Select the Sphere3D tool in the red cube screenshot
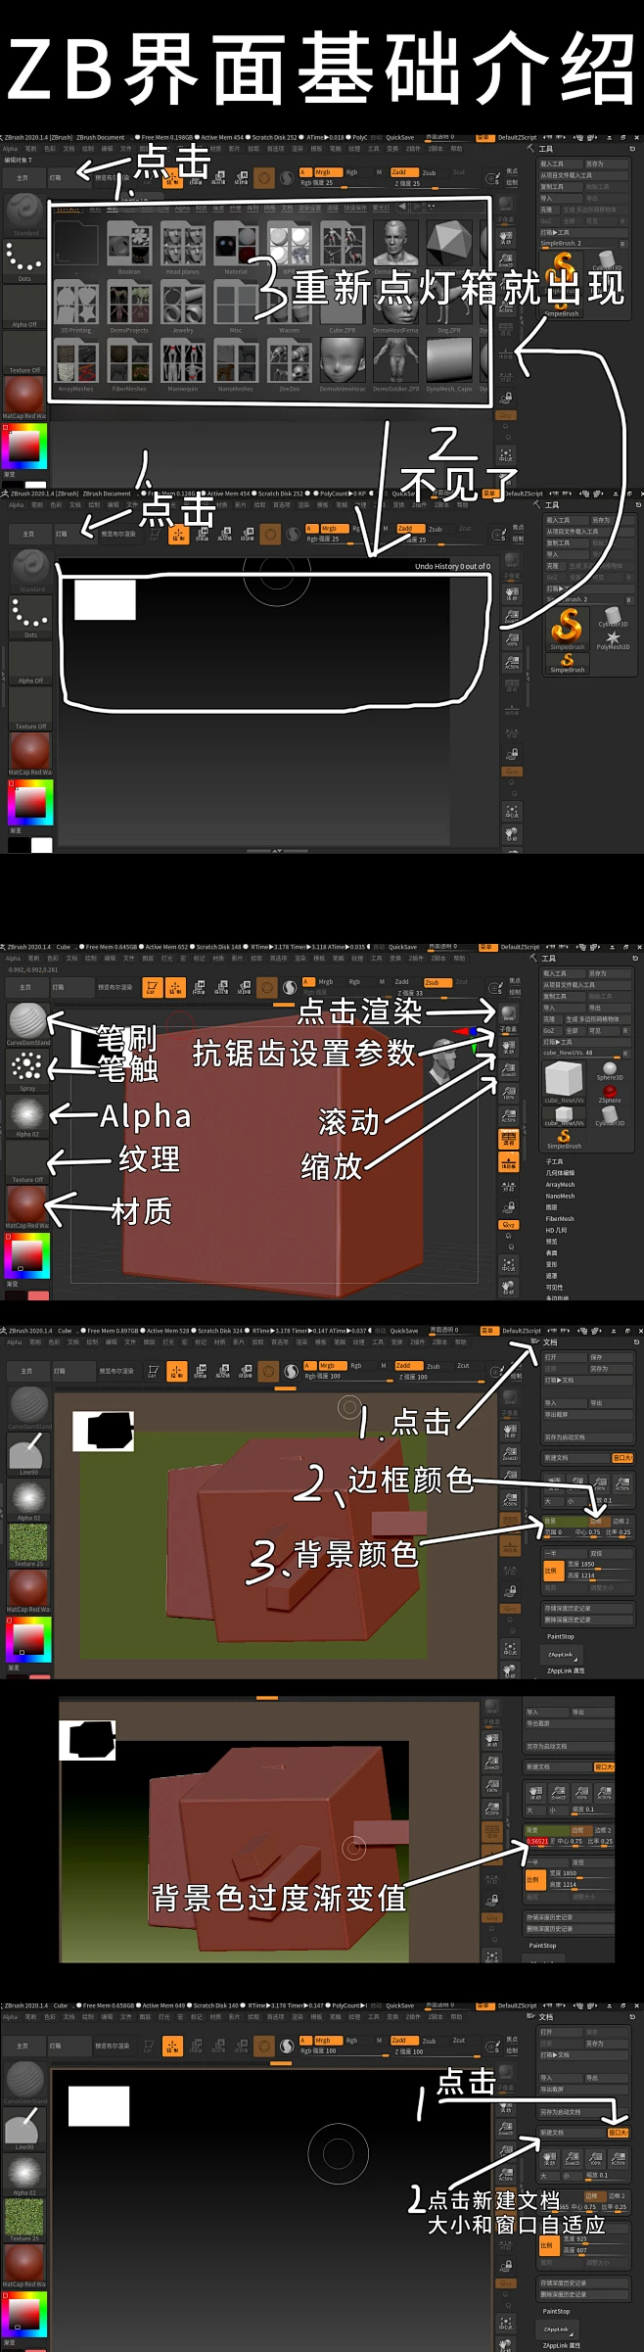 609,1071
